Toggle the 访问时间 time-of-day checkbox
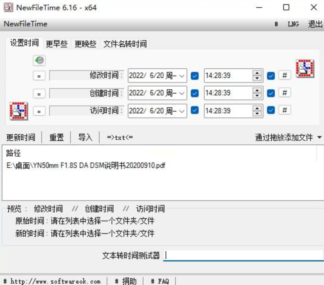 pos(271,110)
